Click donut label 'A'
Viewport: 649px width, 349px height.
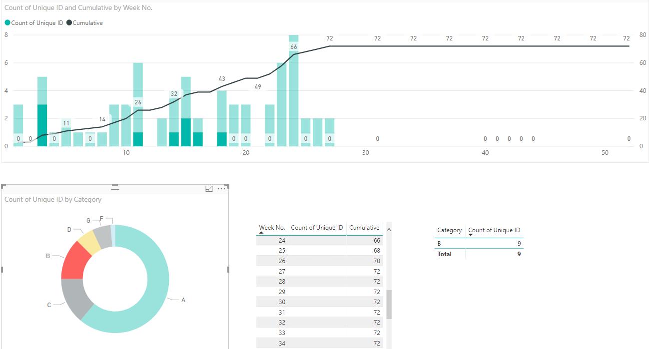tap(183, 300)
